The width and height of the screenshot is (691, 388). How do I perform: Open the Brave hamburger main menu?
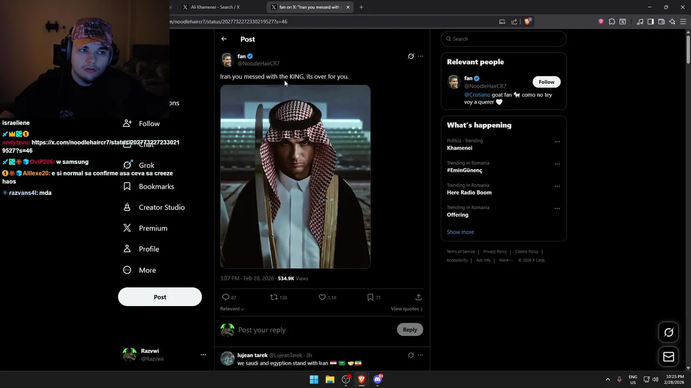683,22
